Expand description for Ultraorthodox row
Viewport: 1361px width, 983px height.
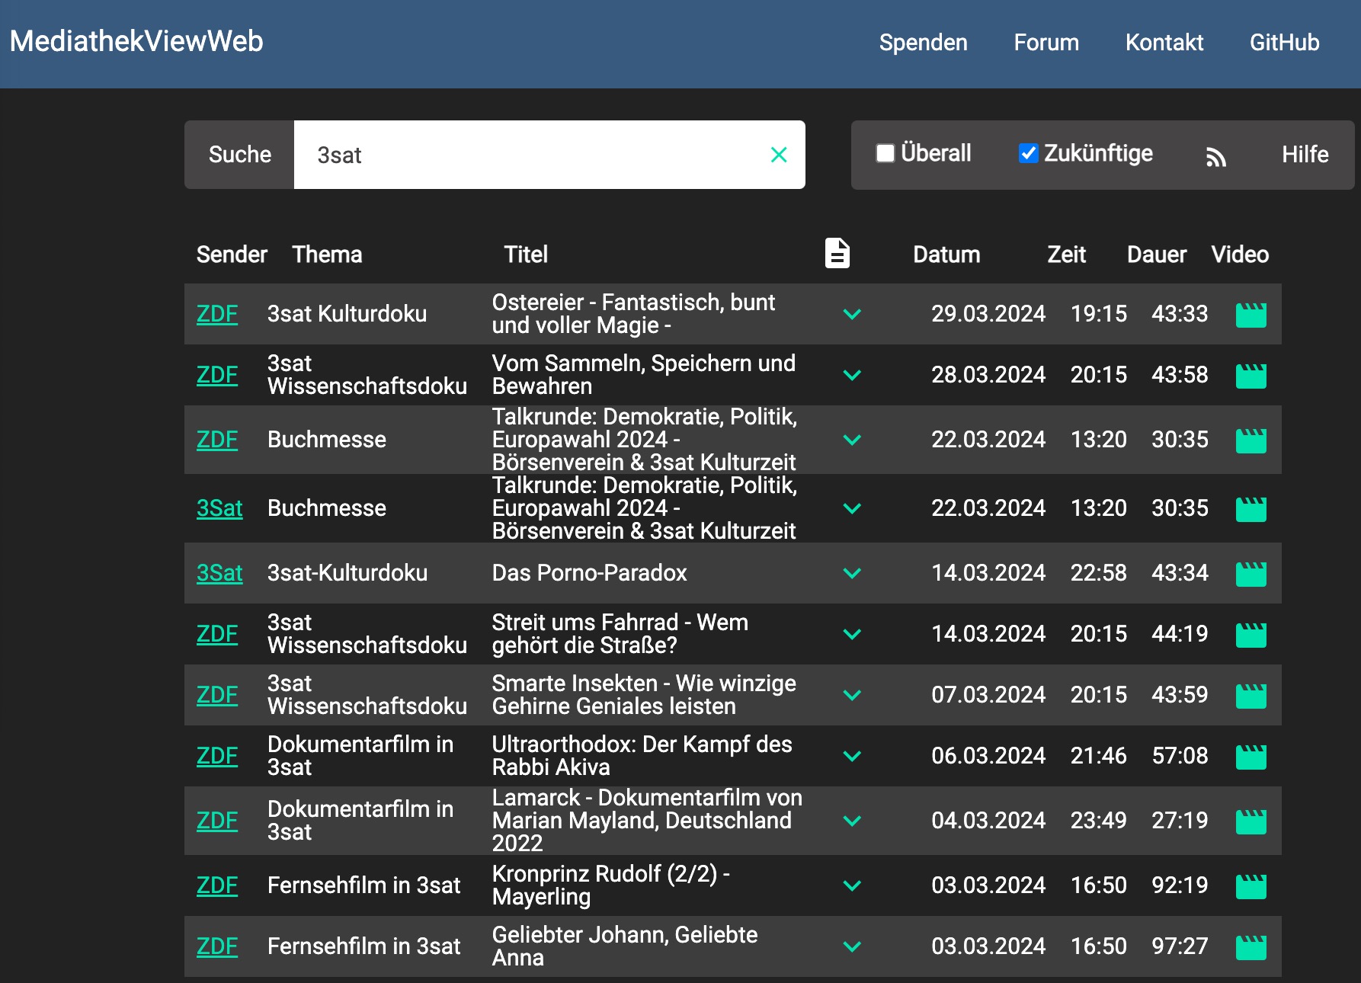click(x=852, y=756)
